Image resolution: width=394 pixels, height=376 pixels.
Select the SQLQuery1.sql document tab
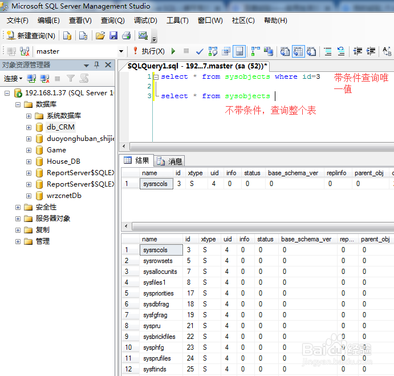[x=197, y=66]
